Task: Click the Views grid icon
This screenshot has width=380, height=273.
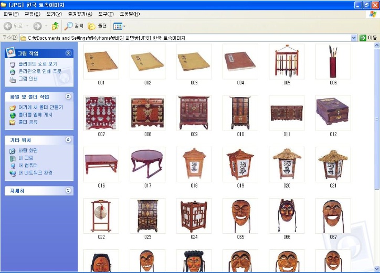Action: (x=118, y=26)
